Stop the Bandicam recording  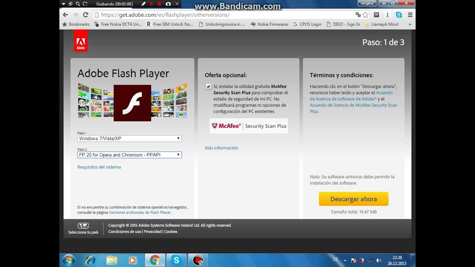(159, 4)
